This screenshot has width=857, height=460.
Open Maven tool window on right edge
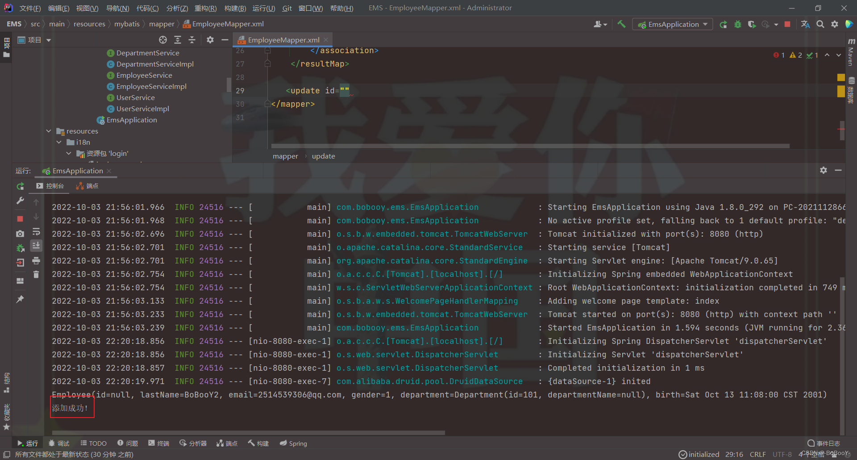tap(851, 53)
